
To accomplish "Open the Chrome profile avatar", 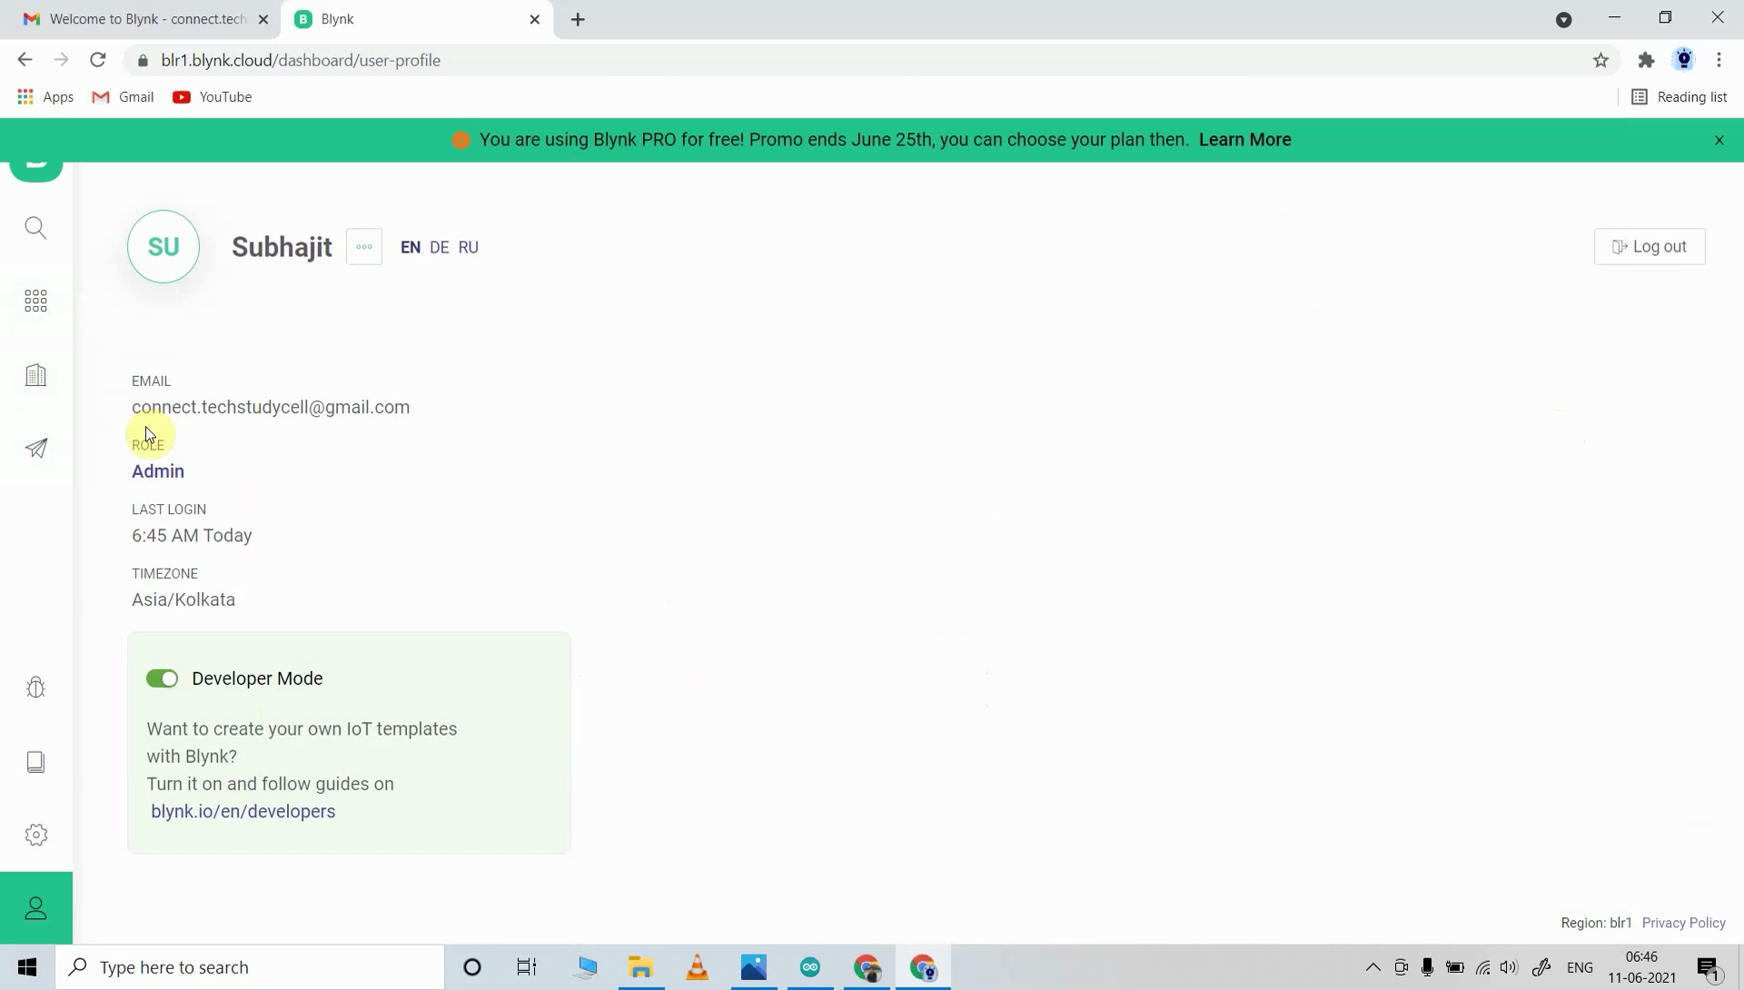I will pyautogui.click(x=1684, y=60).
